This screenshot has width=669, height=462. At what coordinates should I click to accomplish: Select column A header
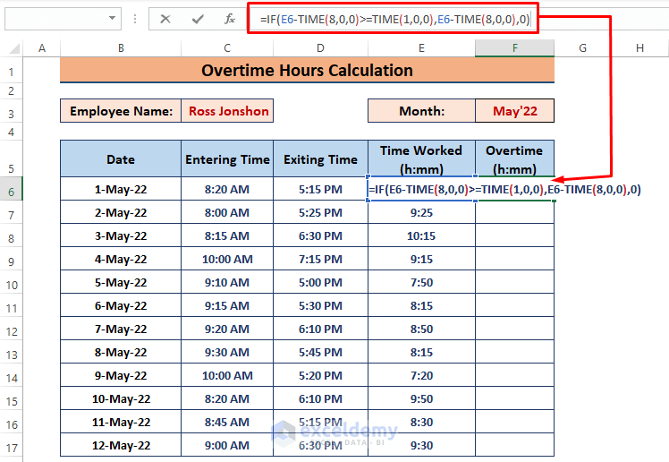tap(42, 48)
